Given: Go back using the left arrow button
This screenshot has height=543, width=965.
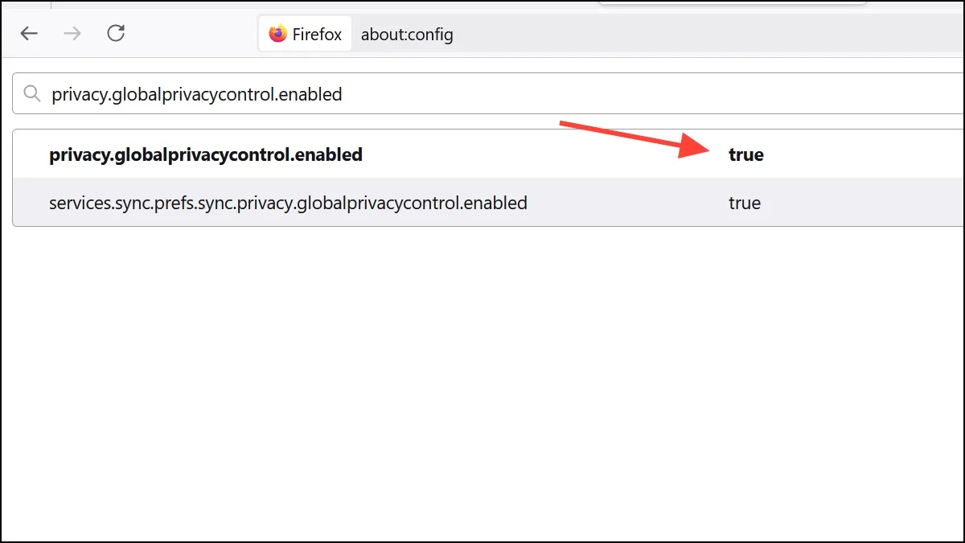Looking at the screenshot, I should [x=29, y=34].
